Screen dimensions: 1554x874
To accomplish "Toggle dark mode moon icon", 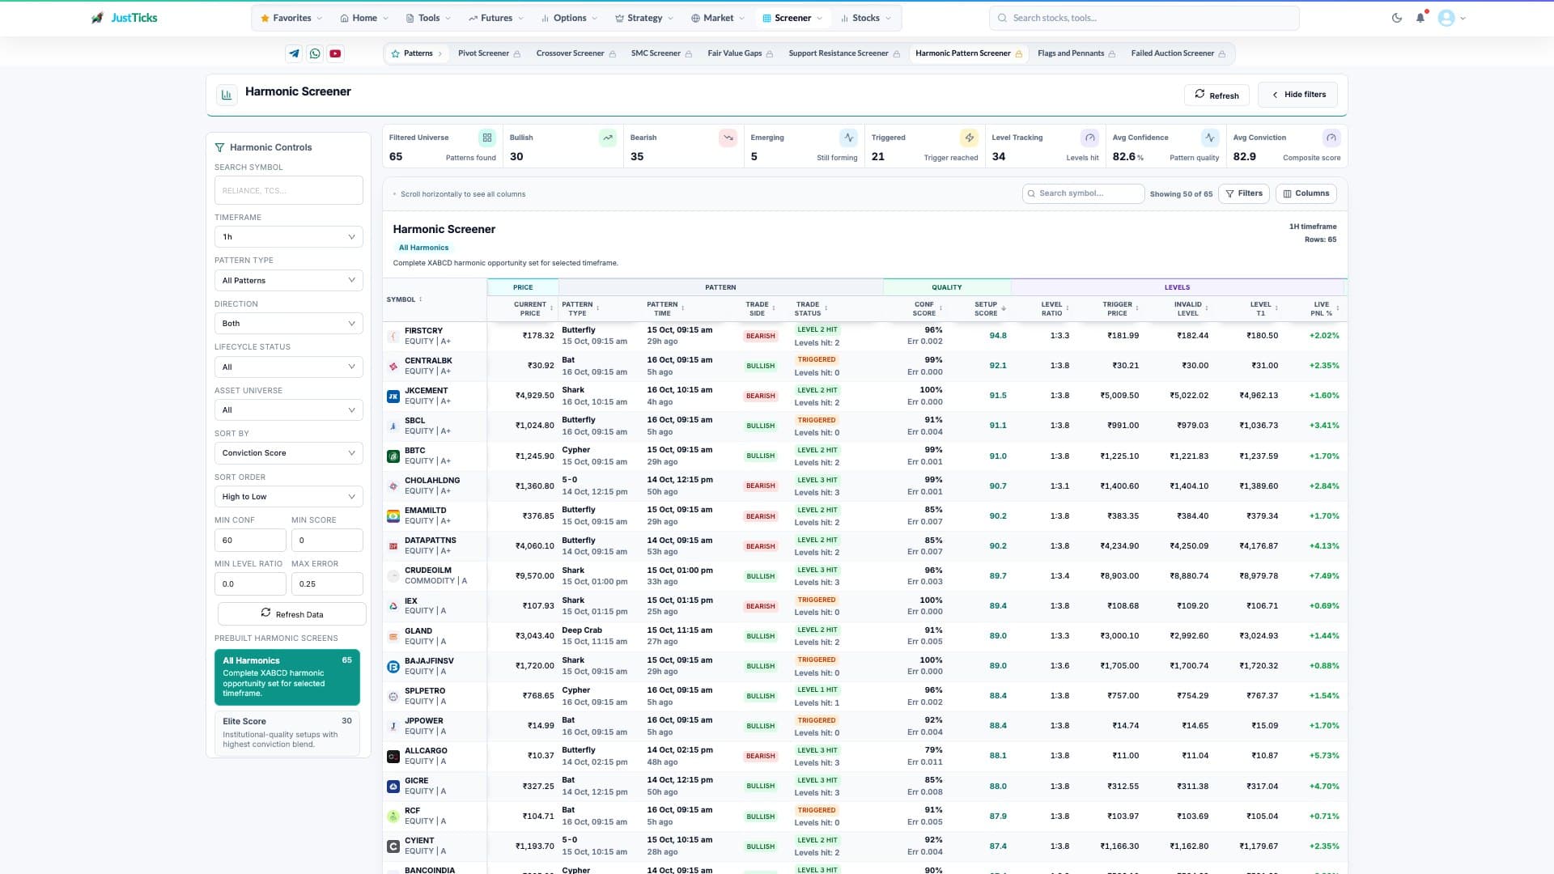I will coord(1397,18).
